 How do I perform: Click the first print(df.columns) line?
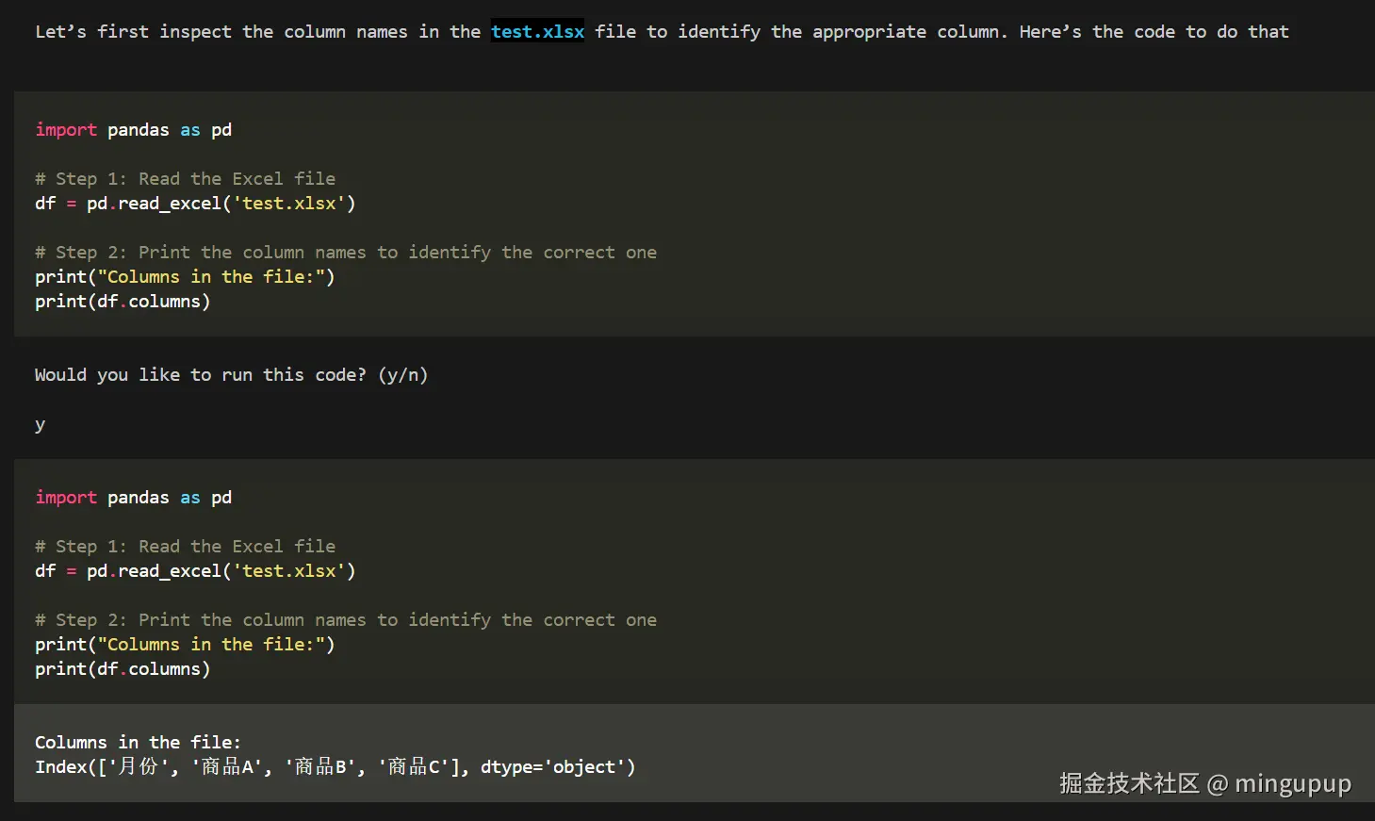click(123, 302)
